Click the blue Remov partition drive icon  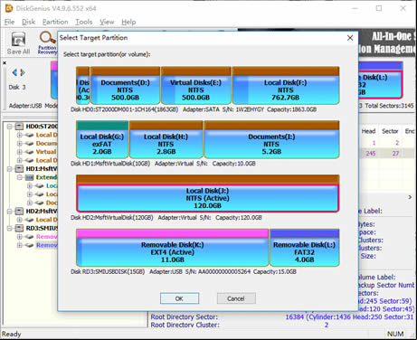[29, 245]
